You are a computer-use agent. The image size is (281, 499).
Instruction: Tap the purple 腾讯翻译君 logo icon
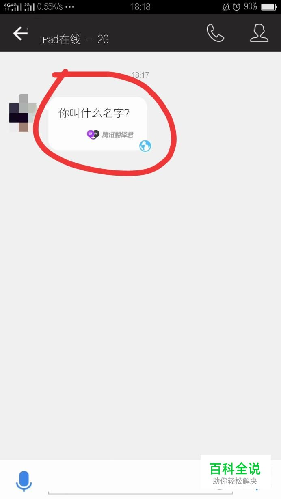[93, 134]
